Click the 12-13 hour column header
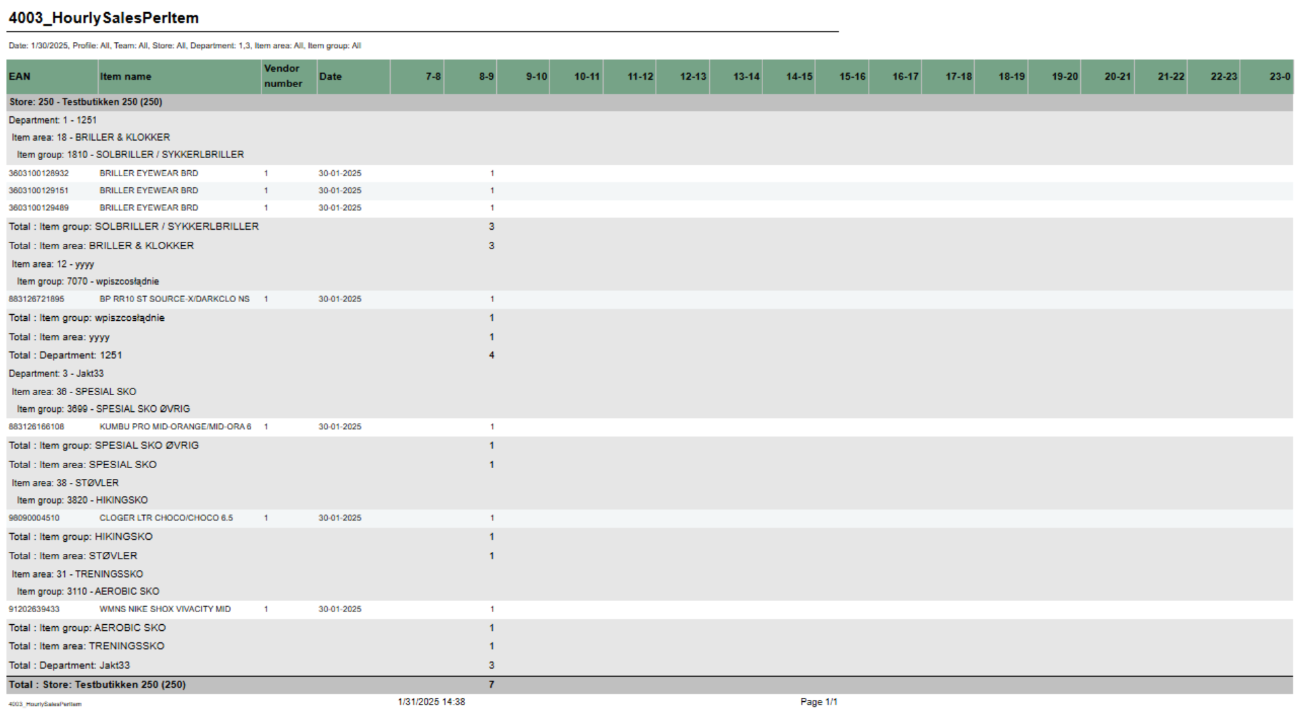 pos(693,76)
